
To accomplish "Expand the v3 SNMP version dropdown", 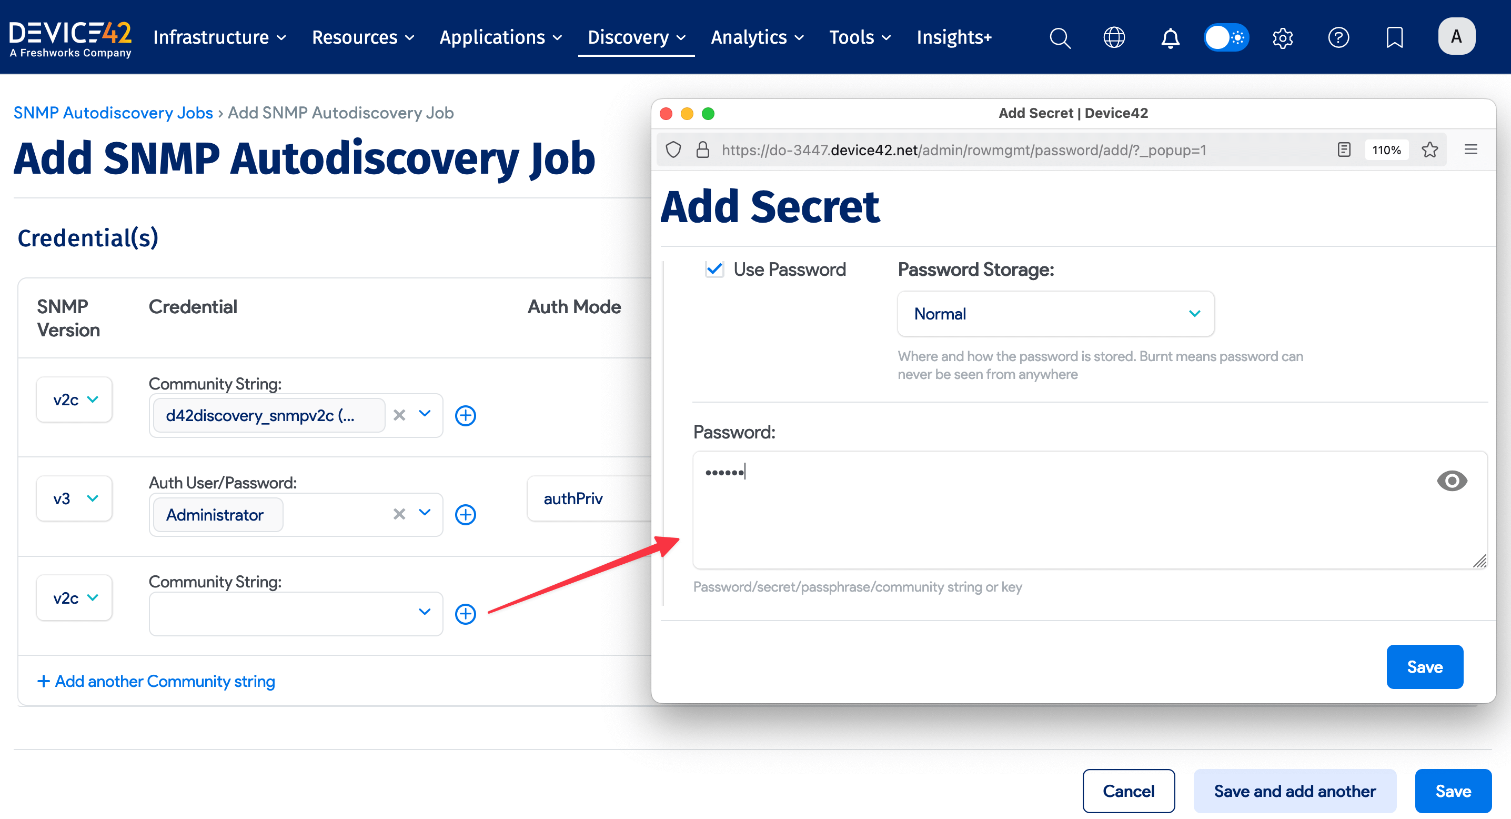I will (74, 498).
